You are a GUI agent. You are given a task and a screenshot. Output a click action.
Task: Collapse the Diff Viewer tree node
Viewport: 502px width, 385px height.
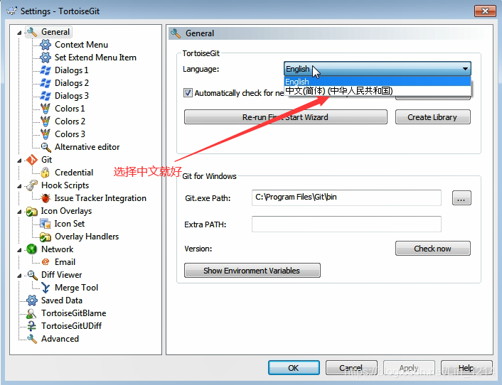(19, 276)
